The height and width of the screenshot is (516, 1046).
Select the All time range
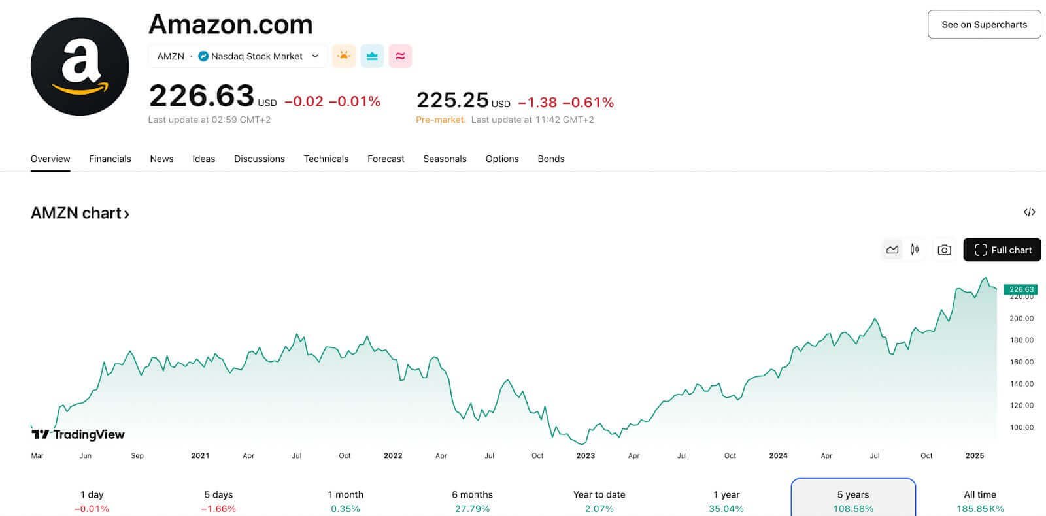pyautogui.click(x=979, y=501)
